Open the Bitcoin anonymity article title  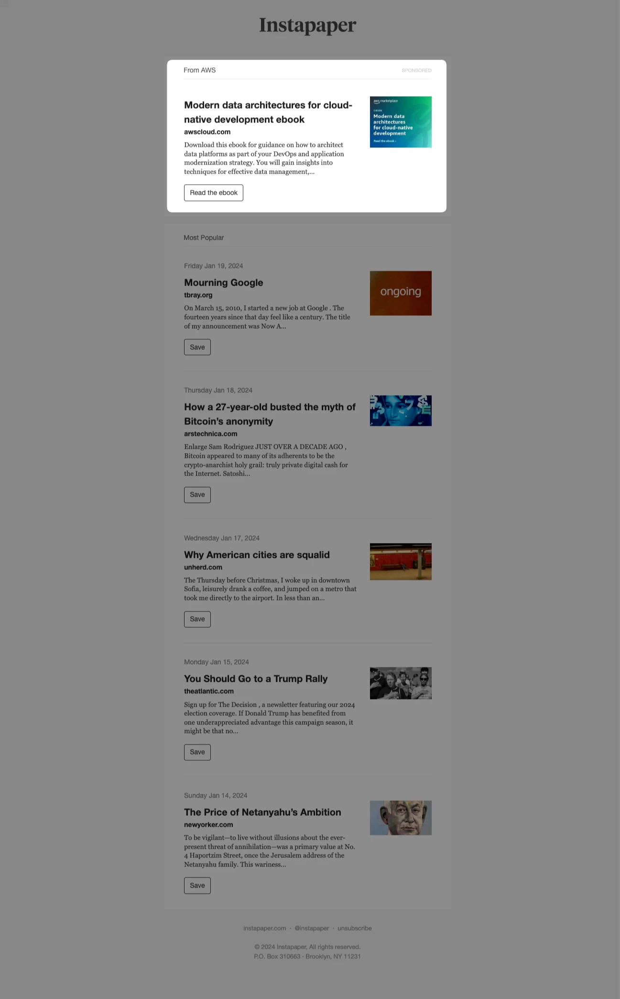[x=270, y=414]
